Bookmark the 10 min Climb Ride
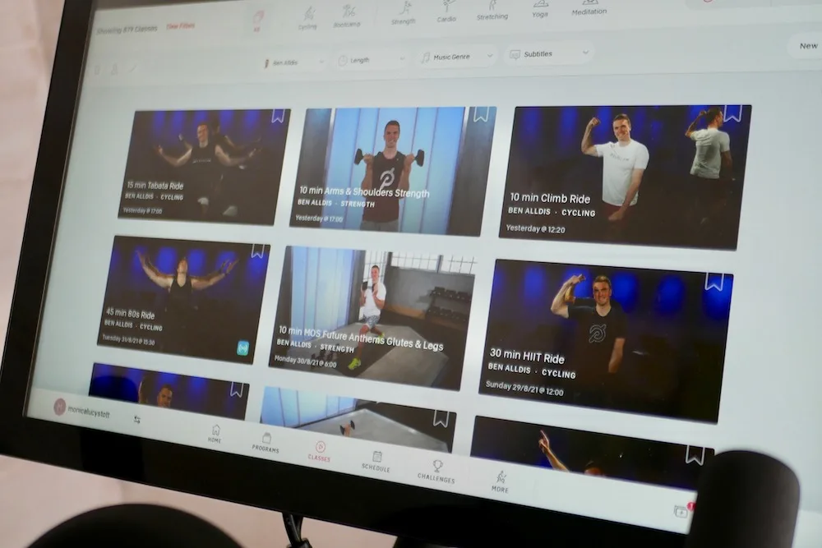This screenshot has height=548, width=822. point(732,113)
